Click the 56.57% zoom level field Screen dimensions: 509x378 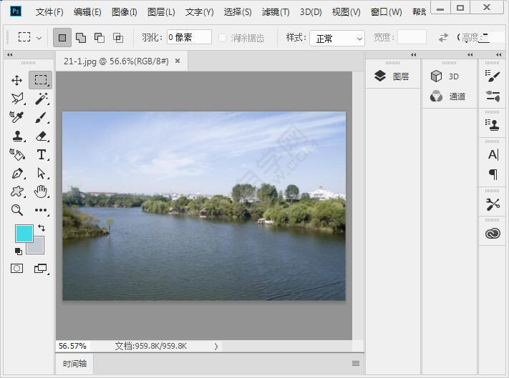click(73, 347)
